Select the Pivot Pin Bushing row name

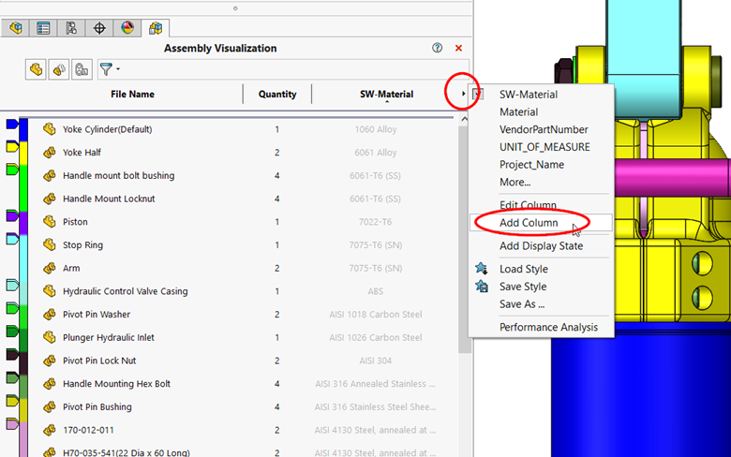97,407
